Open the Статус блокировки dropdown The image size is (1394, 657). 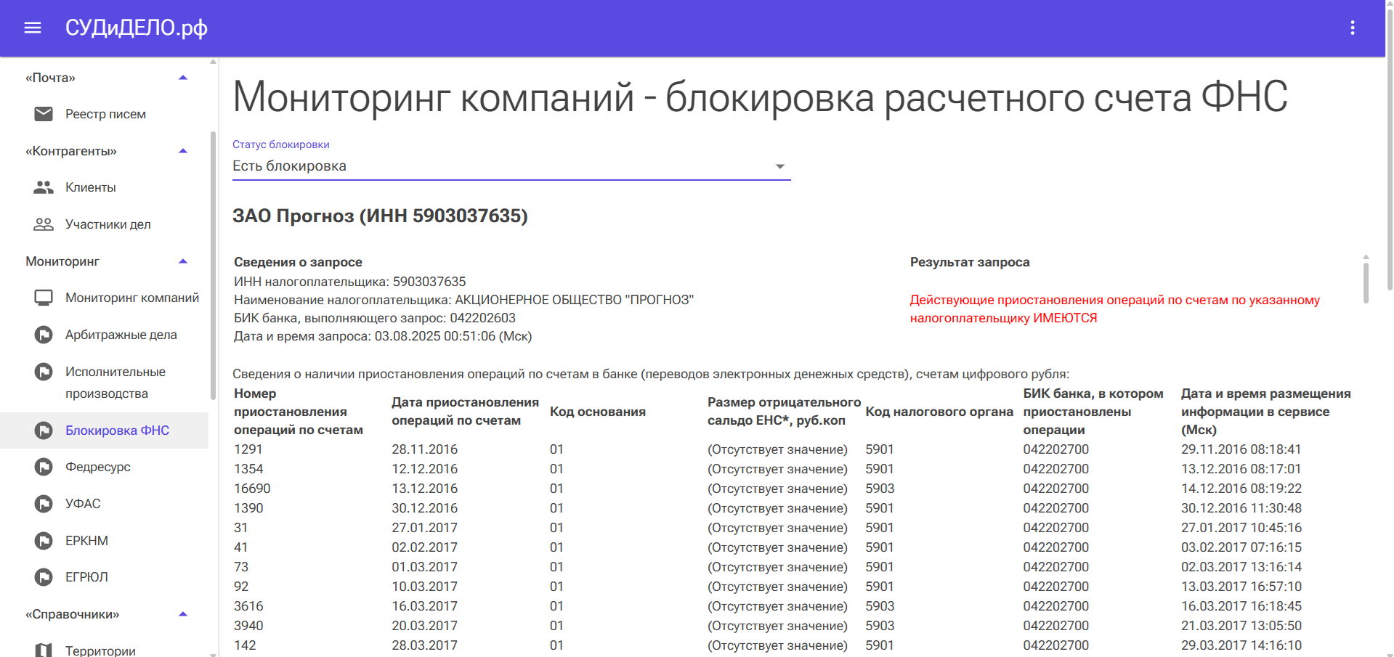click(511, 166)
